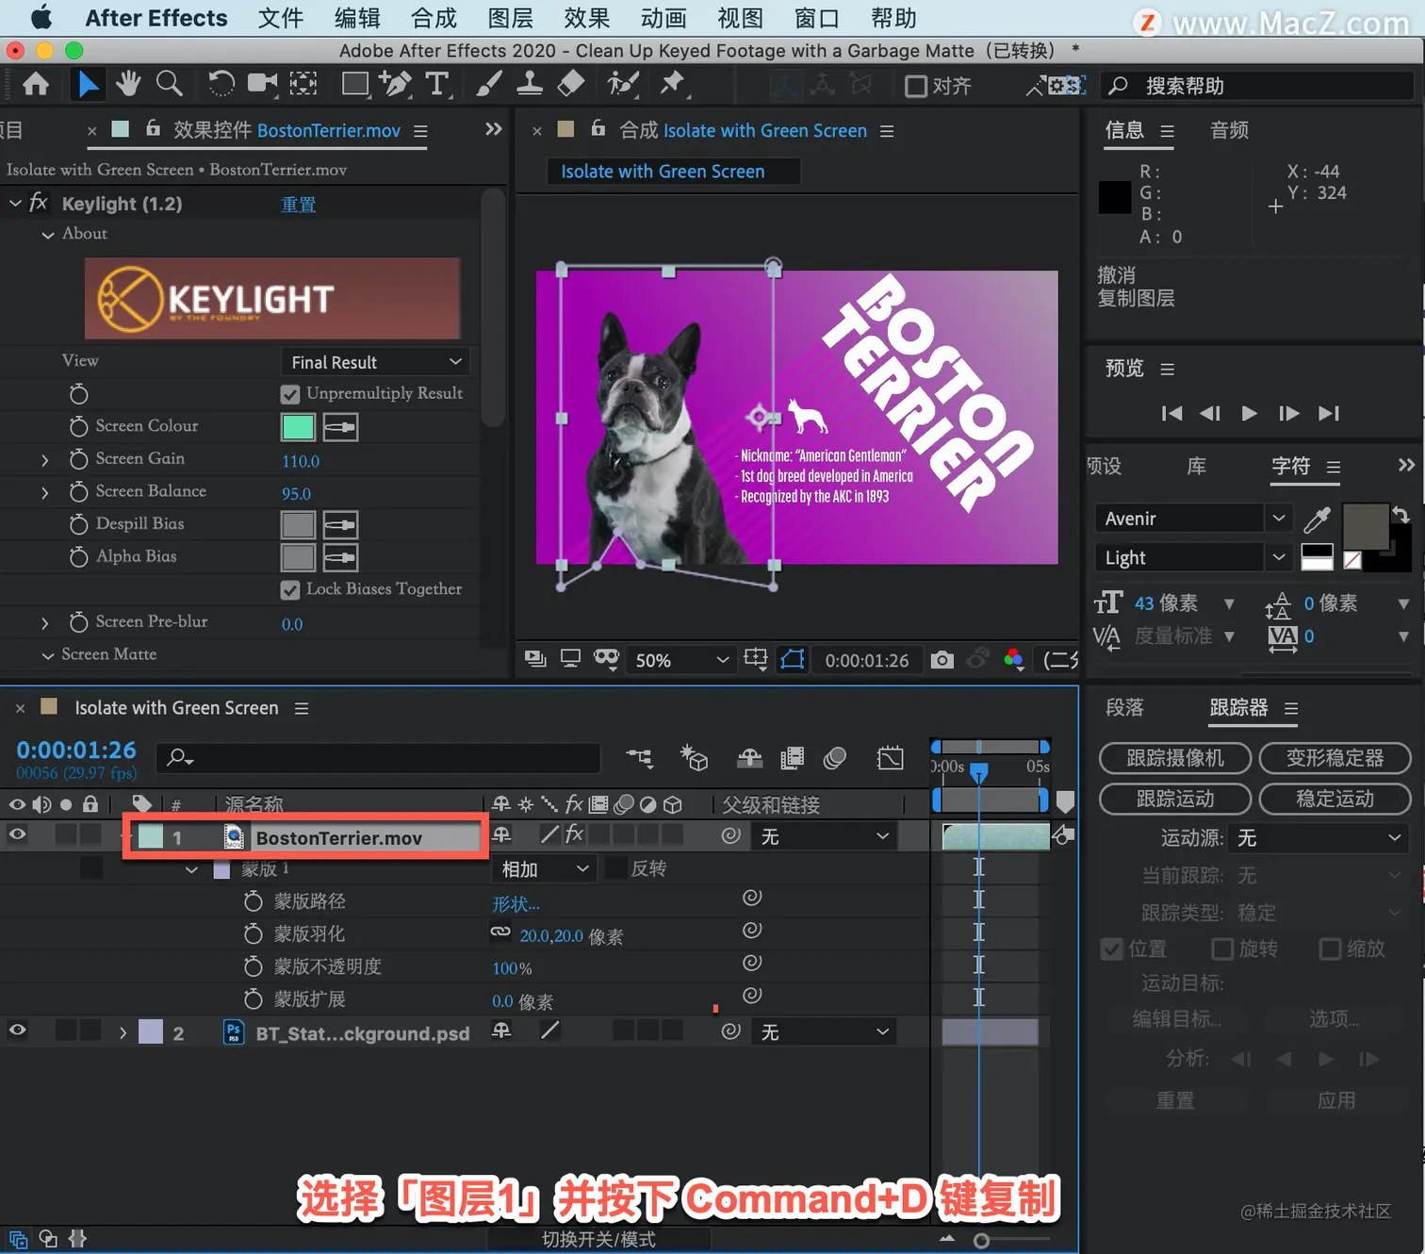Image resolution: width=1425 pixels, height=1254 pixels.
Task: Switch to the 音频 tab
Action: coord(1229,130)
